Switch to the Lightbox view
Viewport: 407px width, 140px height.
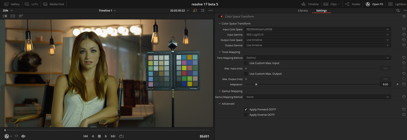point(397,4)
